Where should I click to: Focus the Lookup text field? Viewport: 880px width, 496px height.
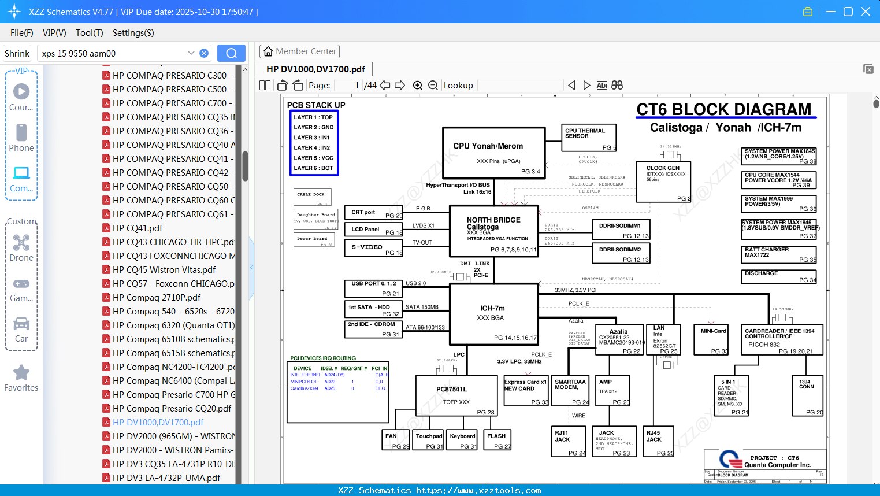click(x=521, y=85)
